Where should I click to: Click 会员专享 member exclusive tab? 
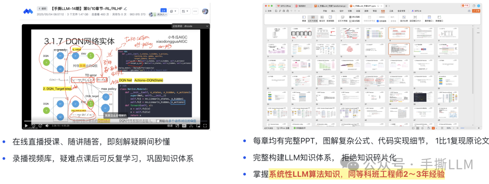tap(401, 11)
